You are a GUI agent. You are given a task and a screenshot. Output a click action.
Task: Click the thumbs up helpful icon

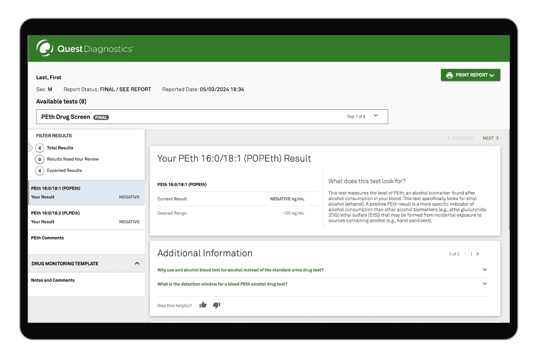click(203, 305)
